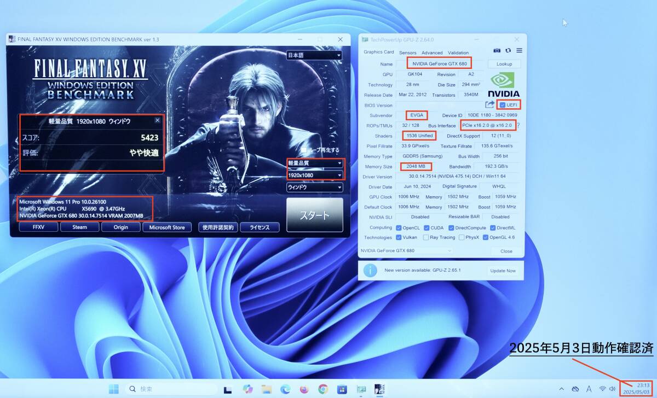Click the GPU-Z refresh icon
The width and height of the screenshot is (657, 398).
click(508, 50)
